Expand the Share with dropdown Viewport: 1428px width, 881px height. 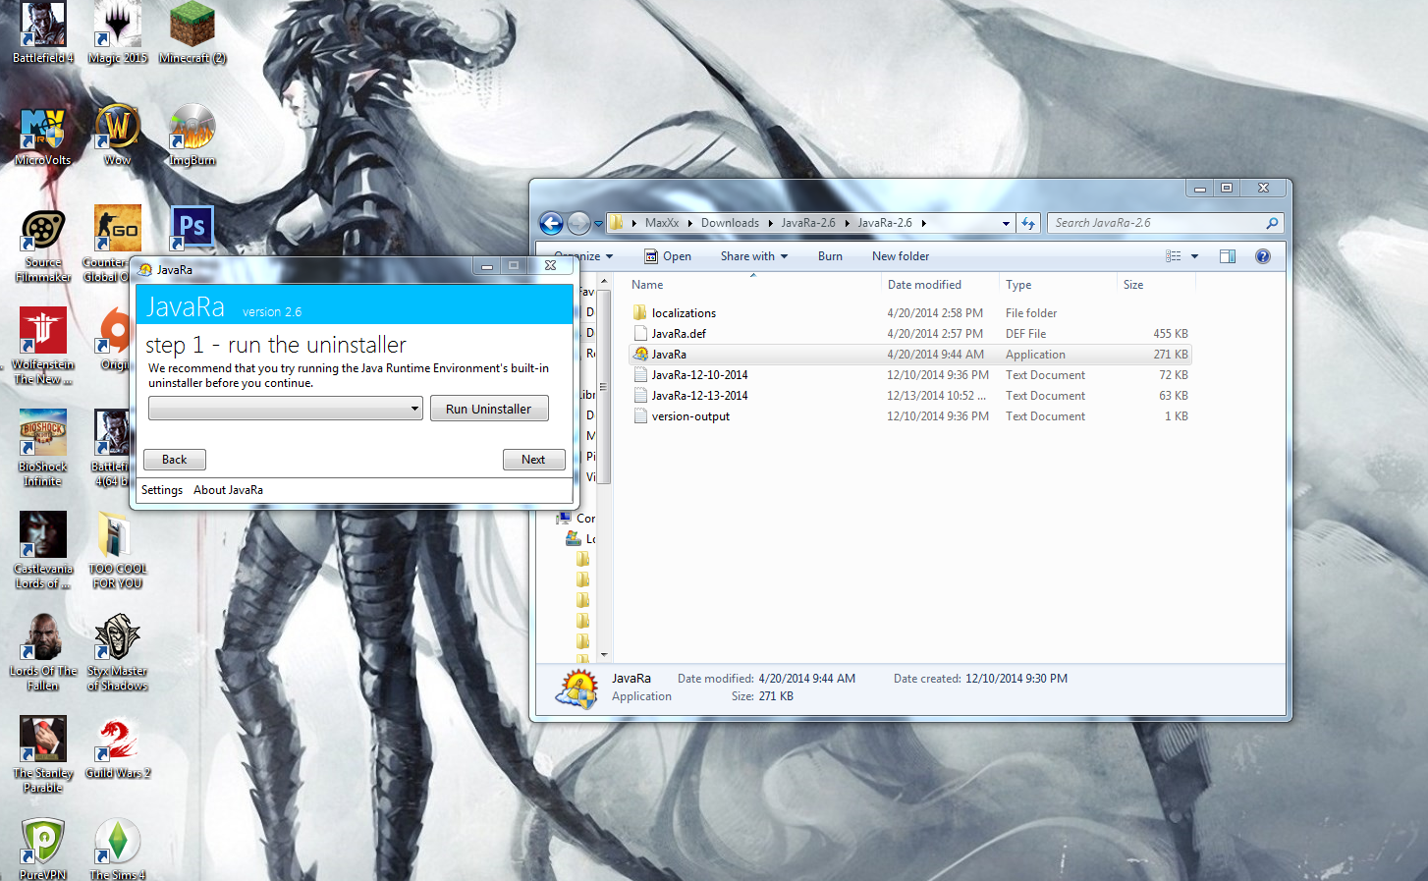click(784, 257)
